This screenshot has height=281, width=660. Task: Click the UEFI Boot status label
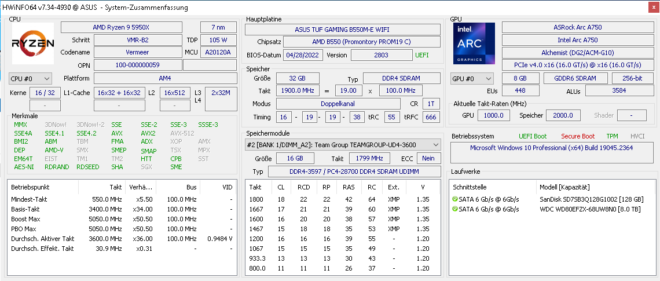[533, 136]
